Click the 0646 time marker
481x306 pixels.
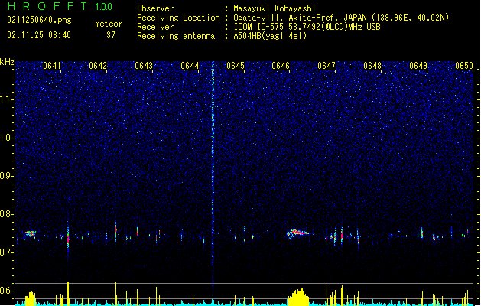point(281,66)
